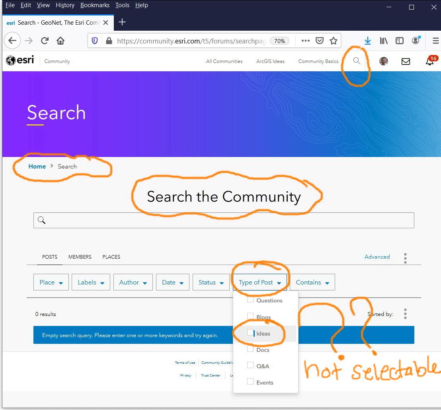Open the Bookmarks menu

pos(95,5)
